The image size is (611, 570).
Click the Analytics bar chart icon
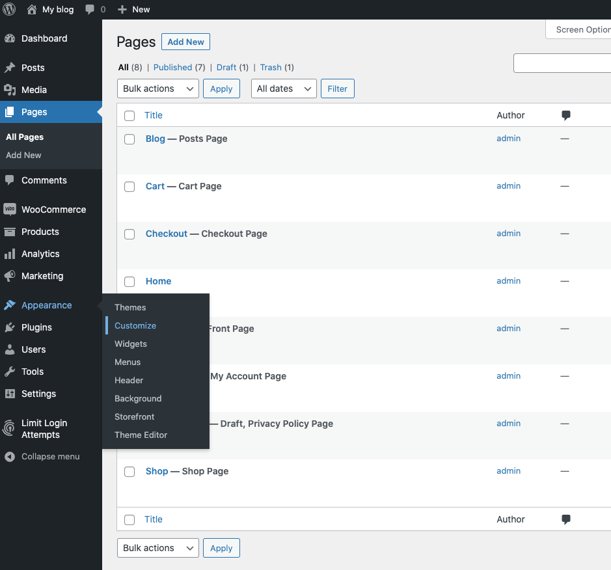[x=10, y=254]
